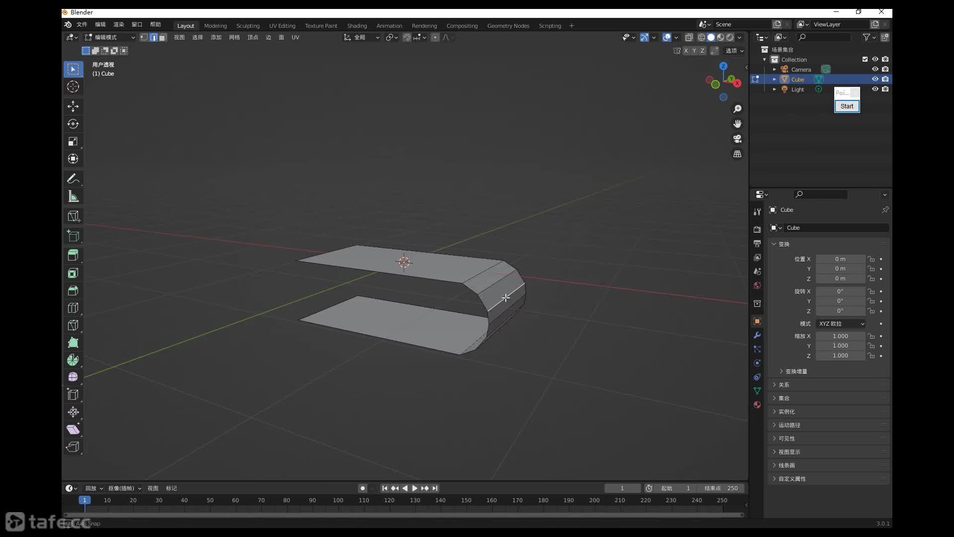Click the Location X value field
Viewport: 954px width, 537px height.
840,259
